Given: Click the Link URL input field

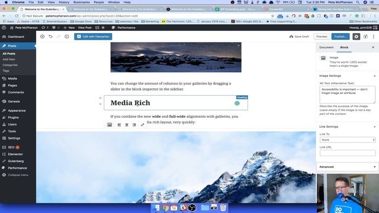Looking at the screenshot, I should [x=348, y=153].
